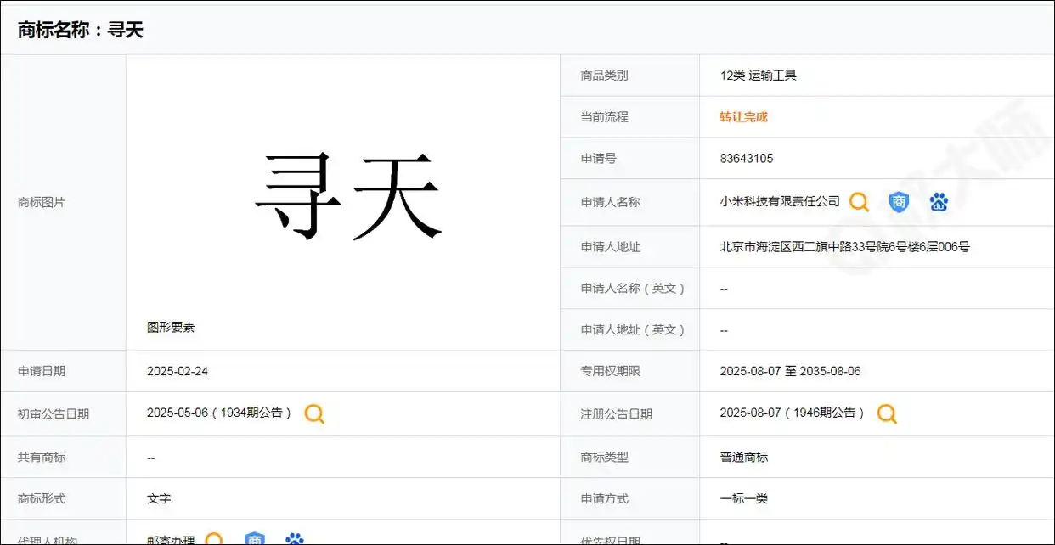
Task: Click the 申请人地址 label without 英文
Action: (x=611, y=247)
